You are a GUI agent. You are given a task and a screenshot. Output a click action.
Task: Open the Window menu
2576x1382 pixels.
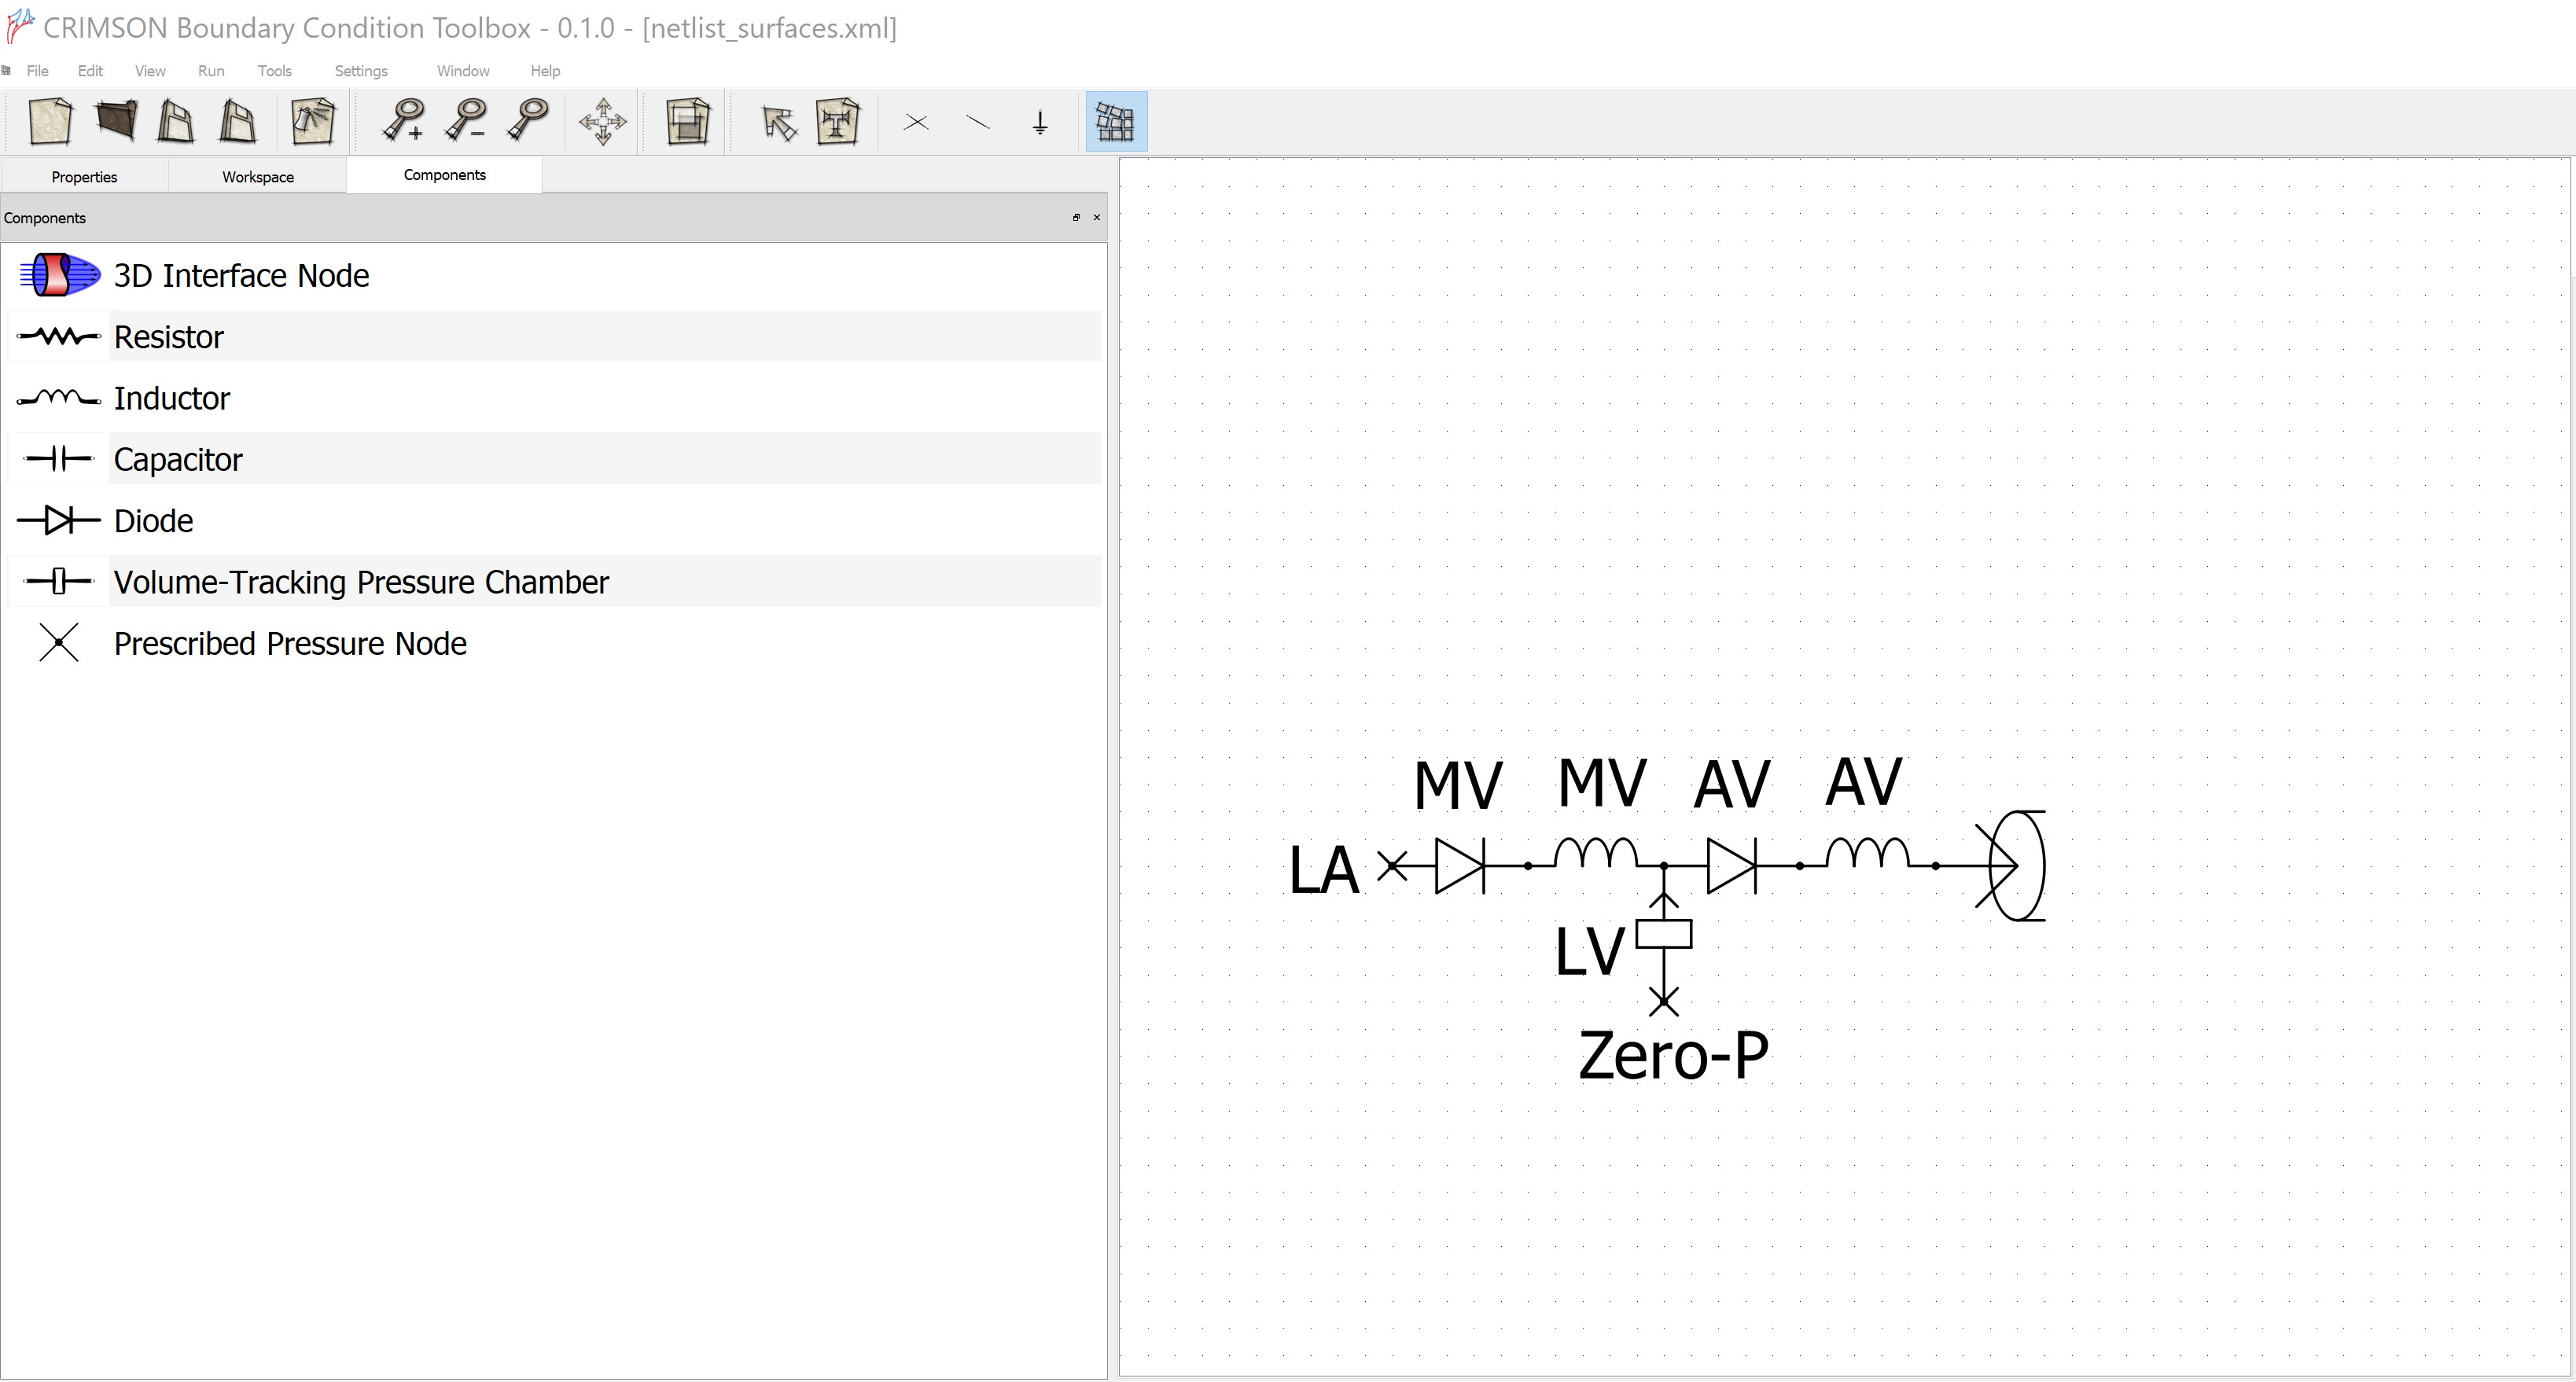click(x=462, y=70)
